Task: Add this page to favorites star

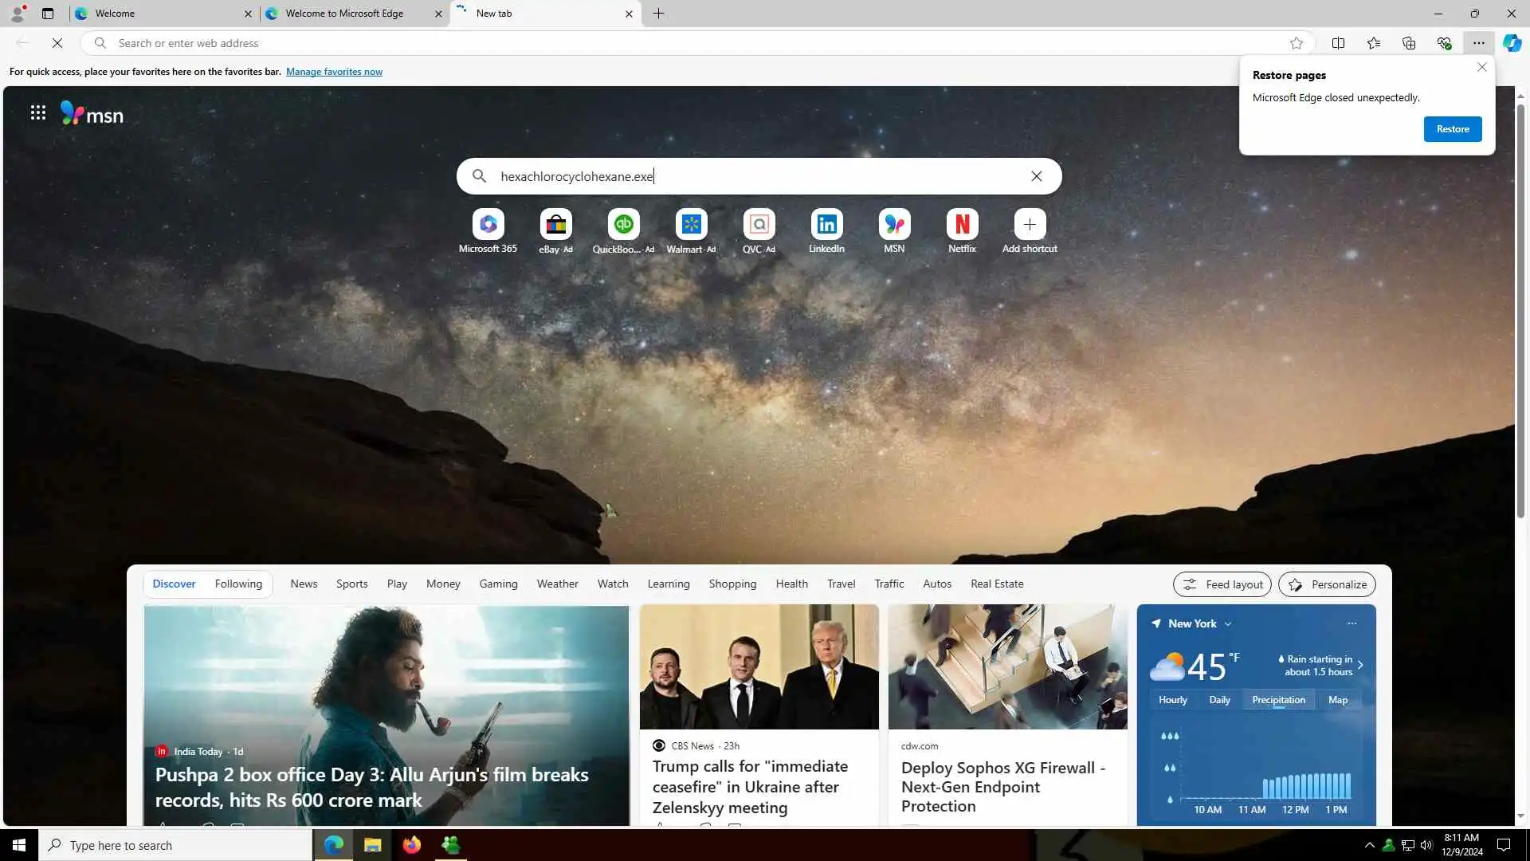Action: 1297,43
